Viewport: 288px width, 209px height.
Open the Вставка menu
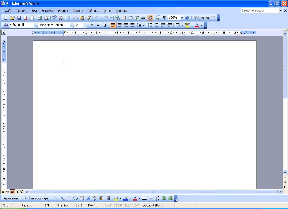[47, 11]
